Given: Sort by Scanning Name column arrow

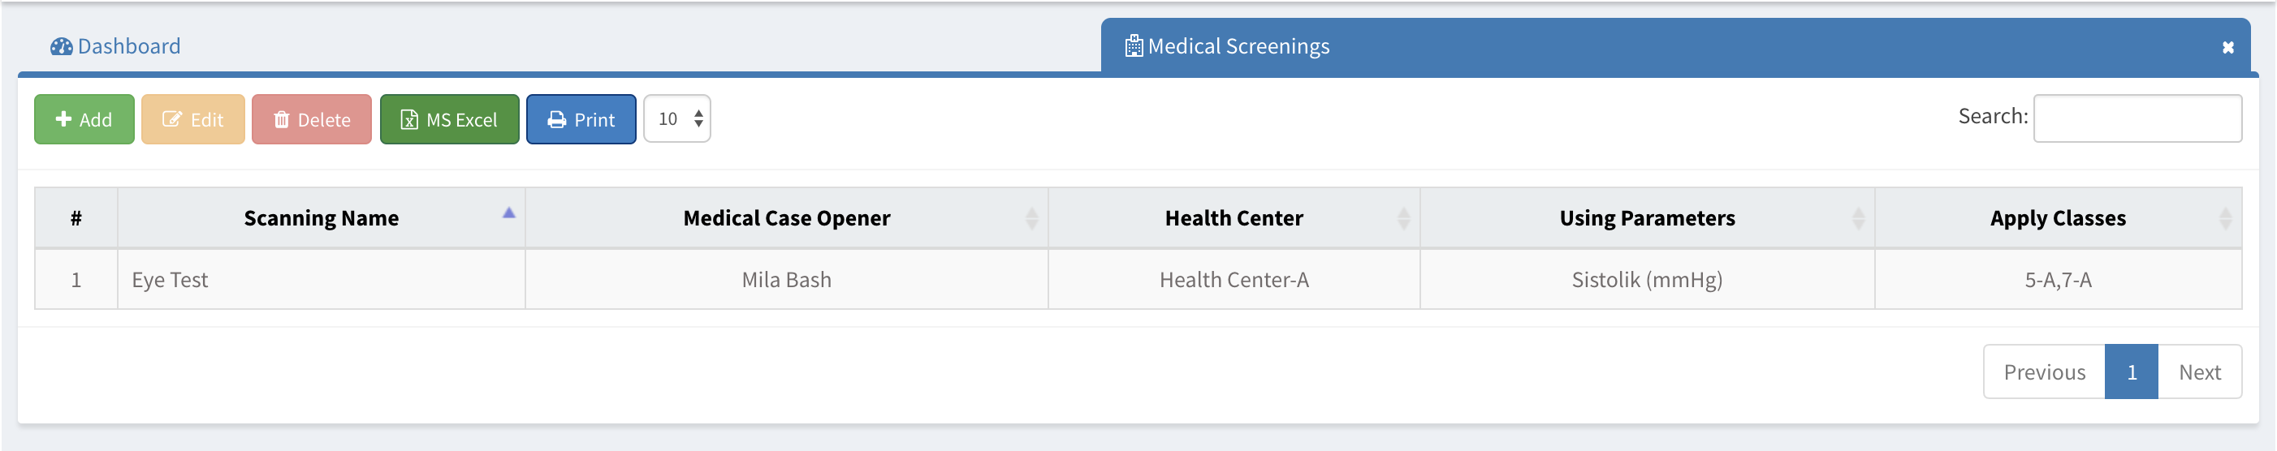Looking at the screenshot, I should point(508,213).
